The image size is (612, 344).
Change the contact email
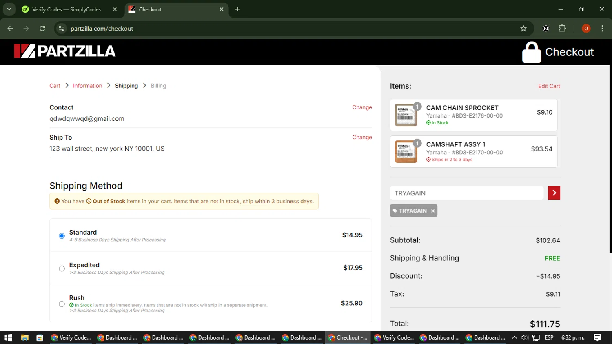pyautogui.click(x=362, y=107)
